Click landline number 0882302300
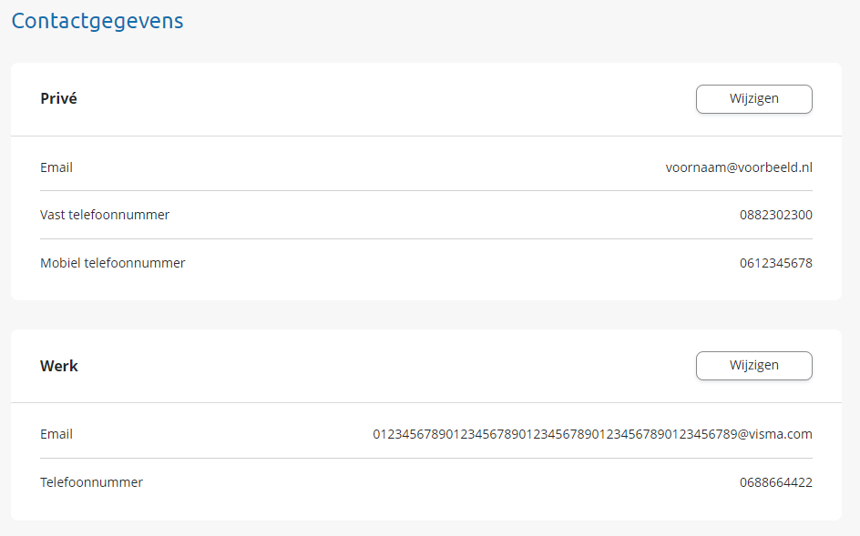The height and width of the screenshot is (536, 860). click(775, 216)
